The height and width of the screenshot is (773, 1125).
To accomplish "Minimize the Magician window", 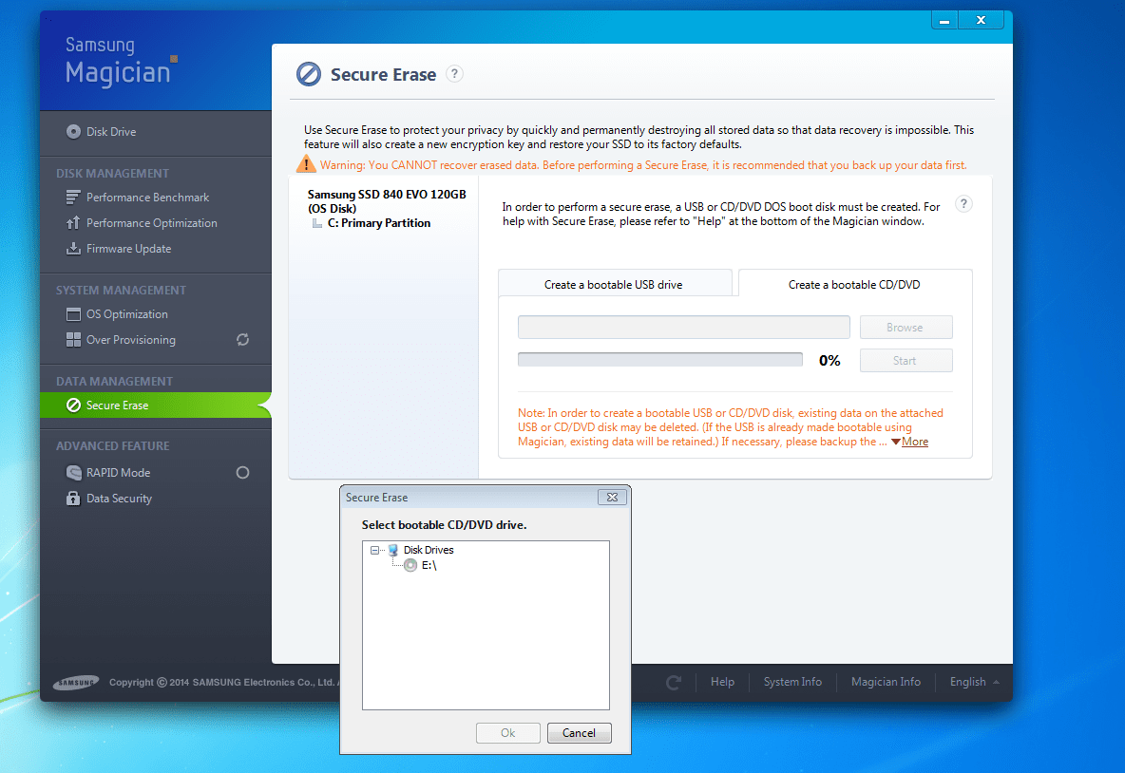I will [x=944, y=21].
